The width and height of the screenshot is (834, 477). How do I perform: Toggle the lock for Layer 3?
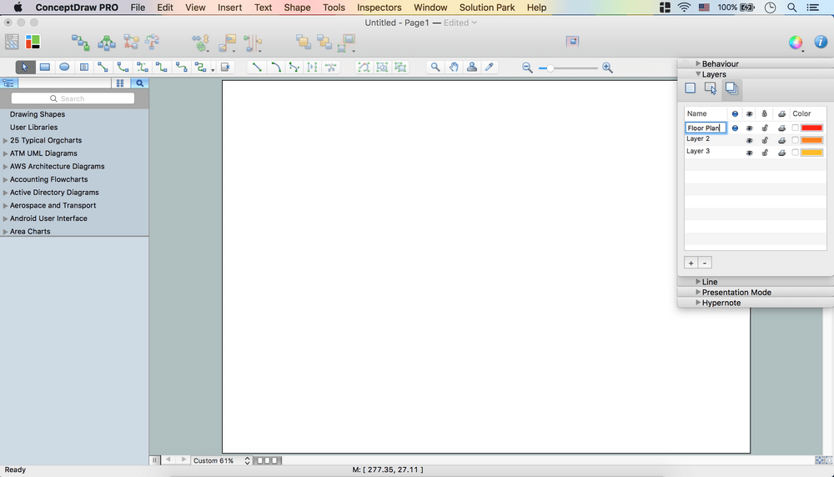click(x=765, y=153)
